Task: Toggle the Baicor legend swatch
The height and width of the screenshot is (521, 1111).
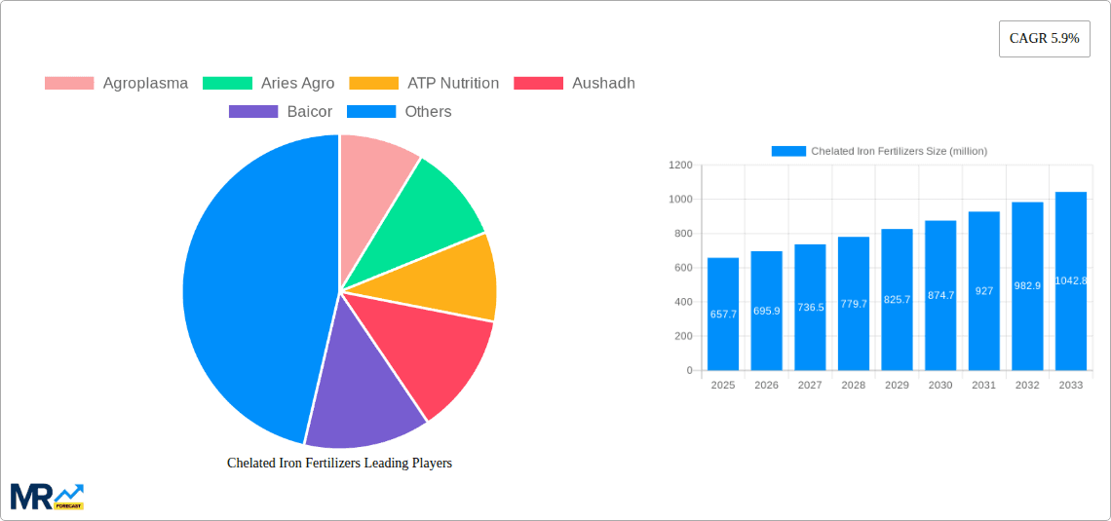Action: 253,111
